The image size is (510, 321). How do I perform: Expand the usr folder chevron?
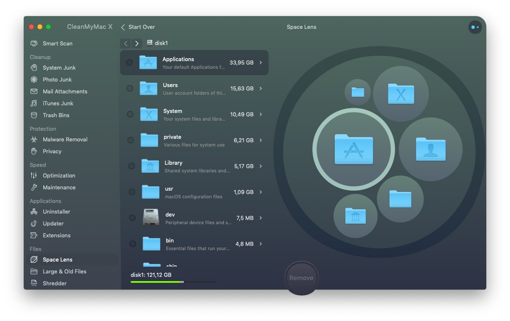(x=261, y=192)
